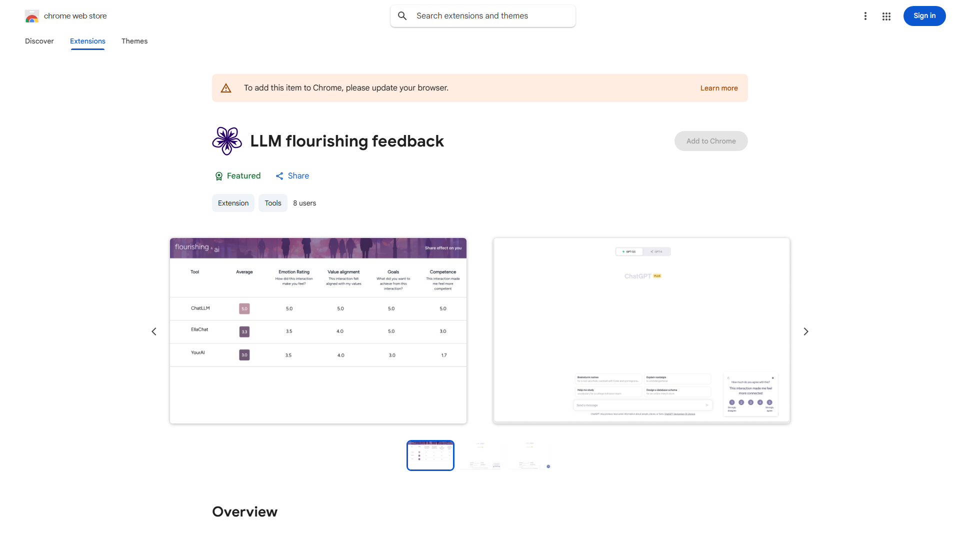
Task: Click the search magnifier icon
Action: (402, 16)
